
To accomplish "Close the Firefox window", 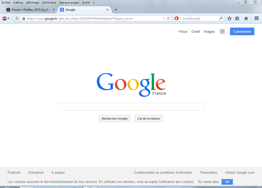I will tap(255, 2).
